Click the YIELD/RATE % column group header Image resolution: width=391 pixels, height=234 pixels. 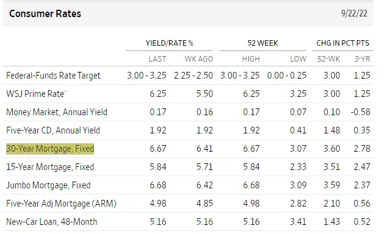click(170, 43)
